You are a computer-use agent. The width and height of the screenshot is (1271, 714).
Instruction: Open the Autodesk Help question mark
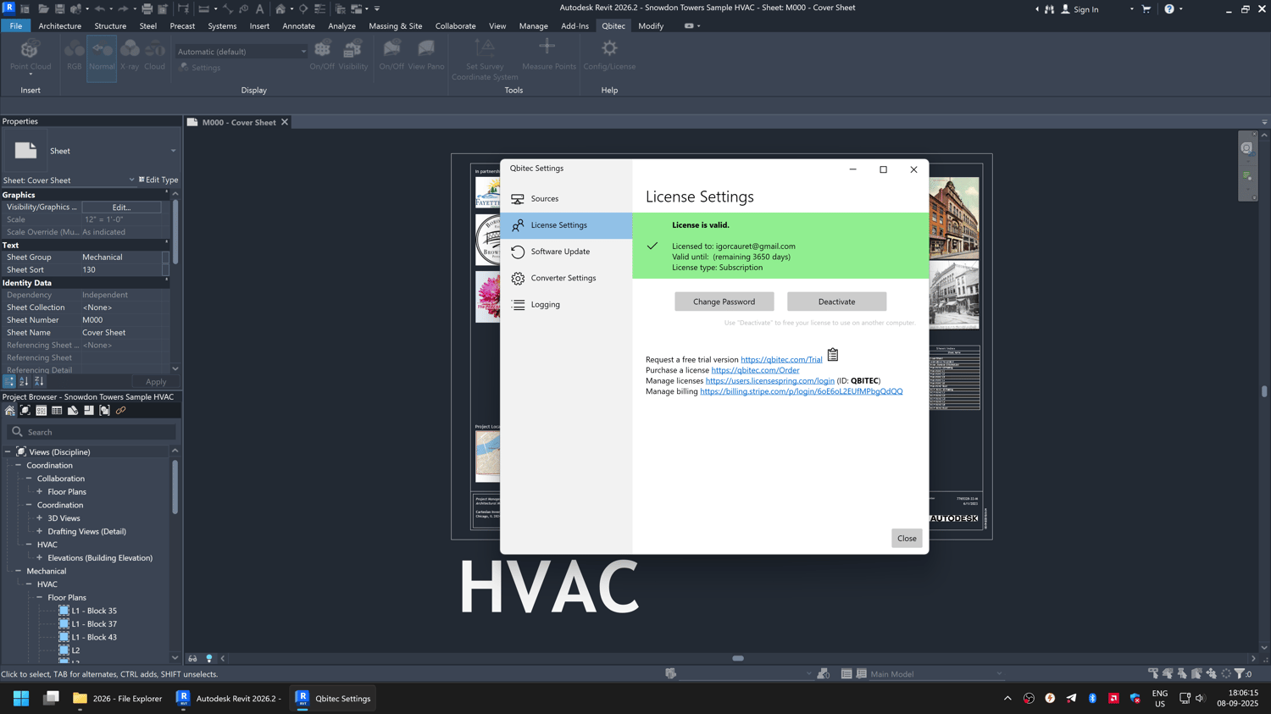pyautogui.click(x=1169, y=8)
